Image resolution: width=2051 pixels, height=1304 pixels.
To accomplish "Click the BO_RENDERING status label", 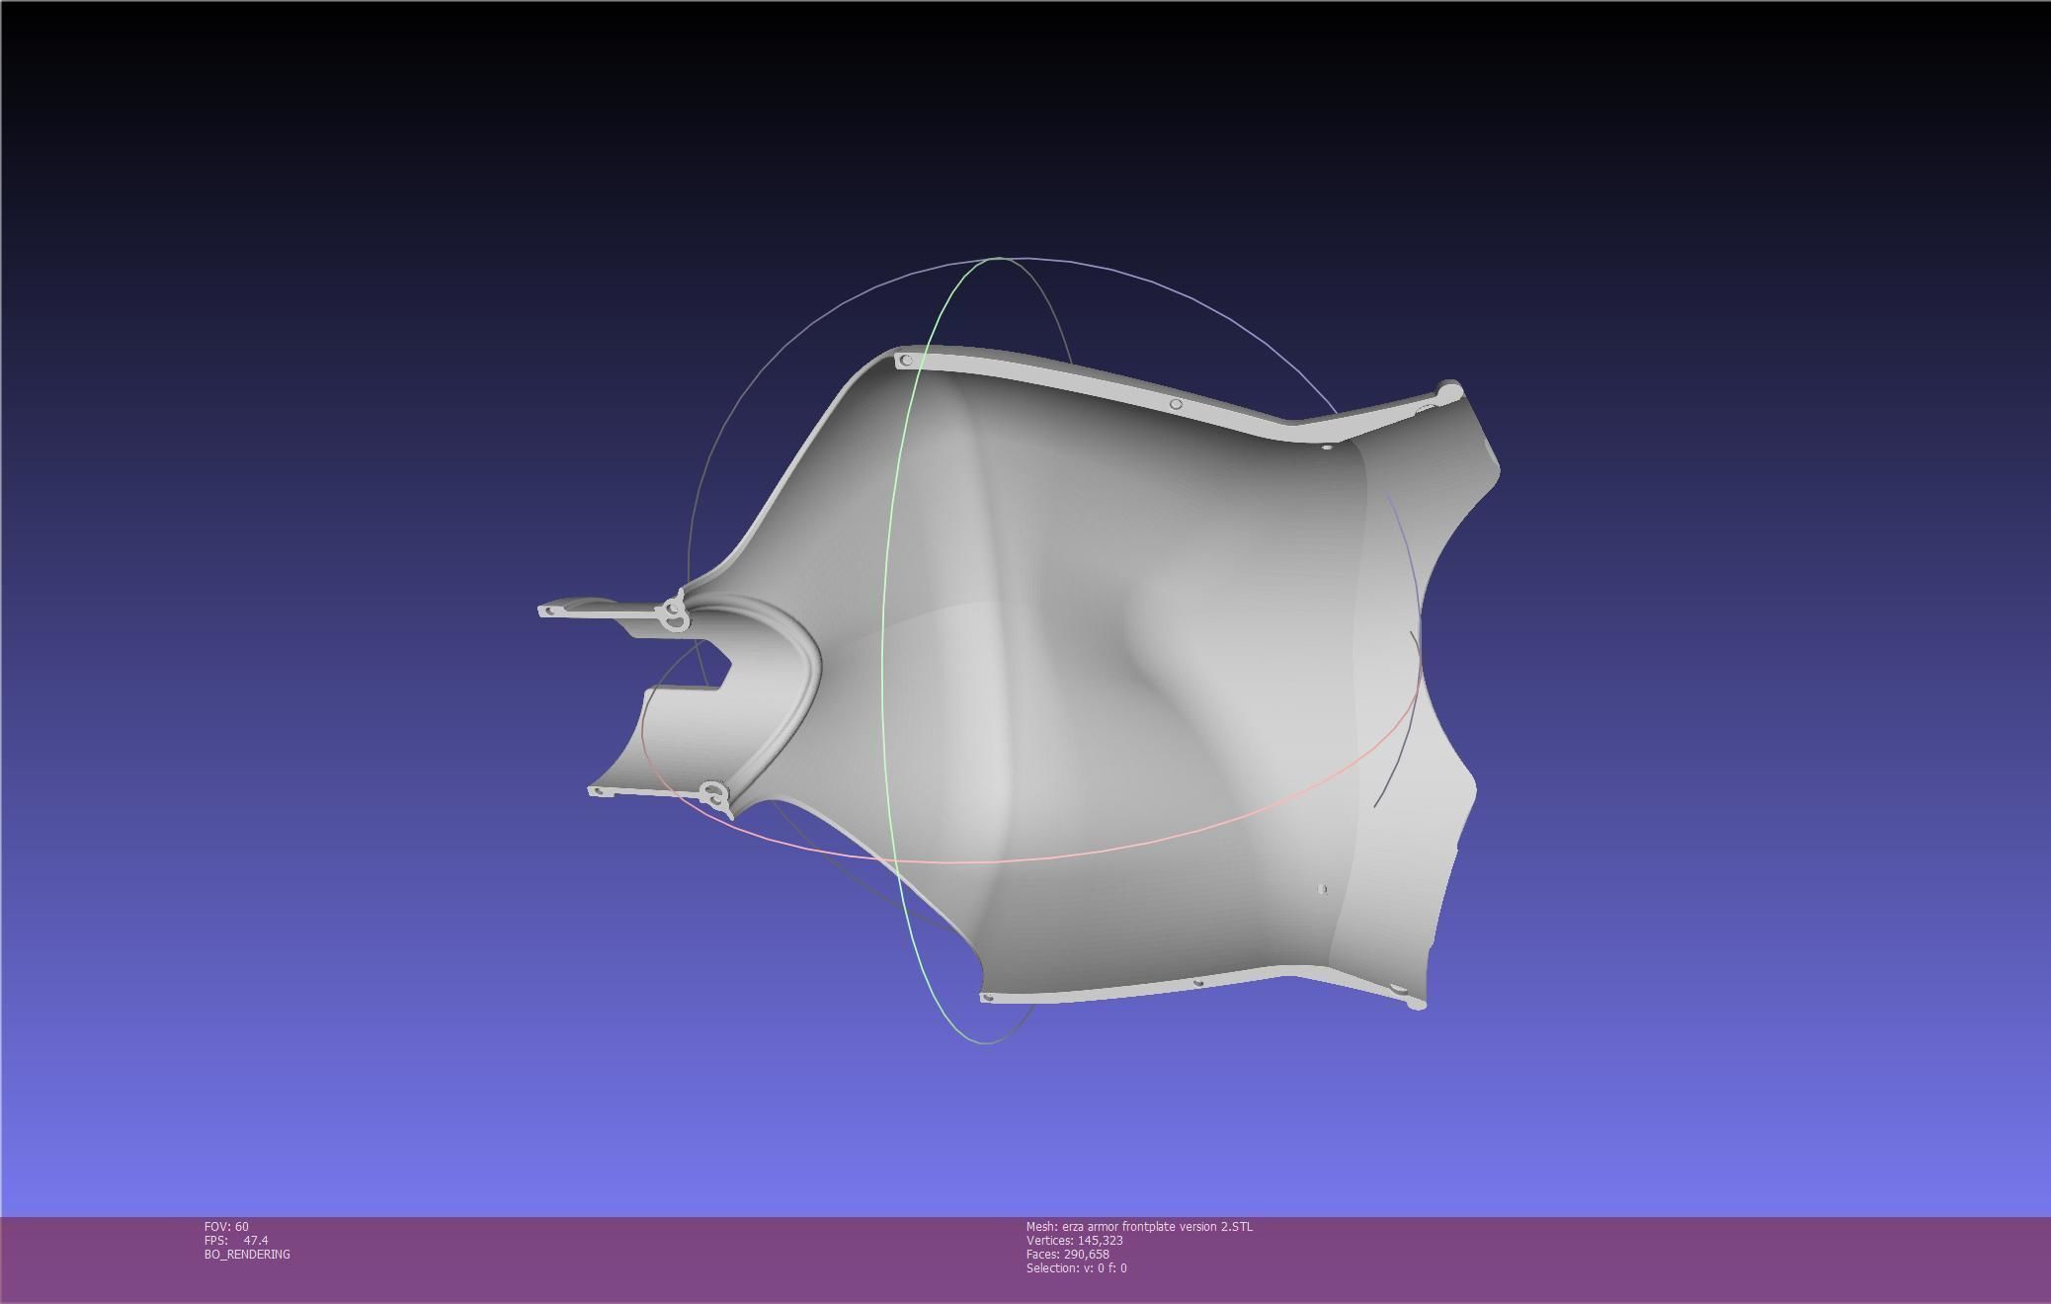I will coord(247,1254).
